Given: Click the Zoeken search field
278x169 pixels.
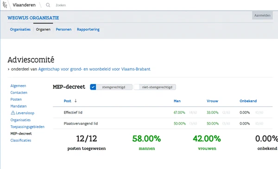Looking at the screenshot, I should (61, 5).
